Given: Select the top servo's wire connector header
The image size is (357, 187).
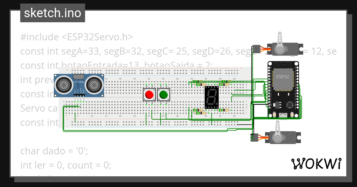Looking at the screenshot, I should [256, 48].
